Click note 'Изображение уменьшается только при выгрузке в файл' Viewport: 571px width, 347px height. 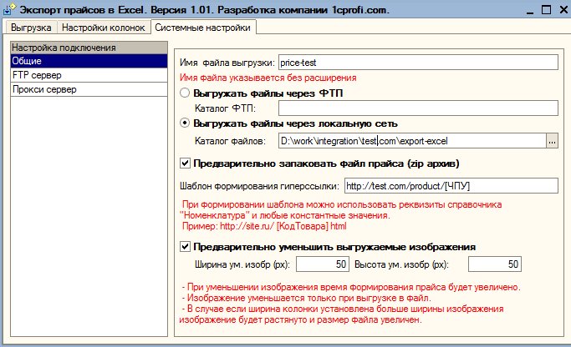click(307, 299)
